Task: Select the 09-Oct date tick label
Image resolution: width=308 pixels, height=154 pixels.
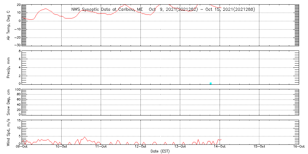Action: (22, 147)
